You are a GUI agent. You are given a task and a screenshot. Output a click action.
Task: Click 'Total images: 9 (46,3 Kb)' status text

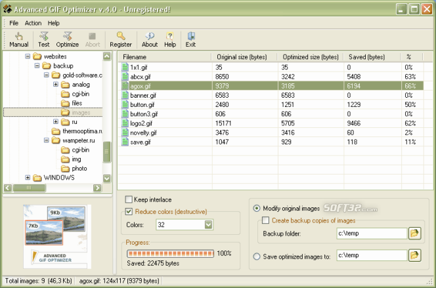(x=38, y=281)
